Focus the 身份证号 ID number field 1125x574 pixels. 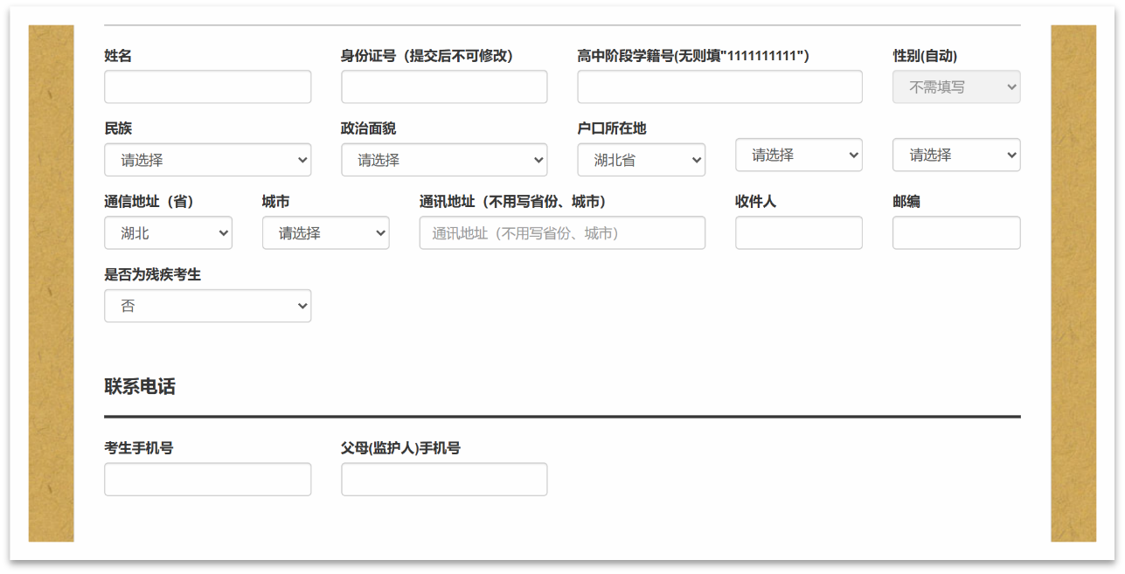click(444, 87)
